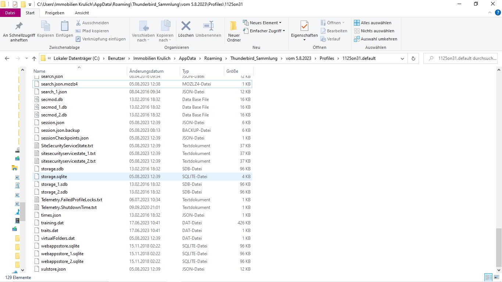Click the refresh button beside address bar
Viewport: 502px width, 282px height.
point(413,58)
